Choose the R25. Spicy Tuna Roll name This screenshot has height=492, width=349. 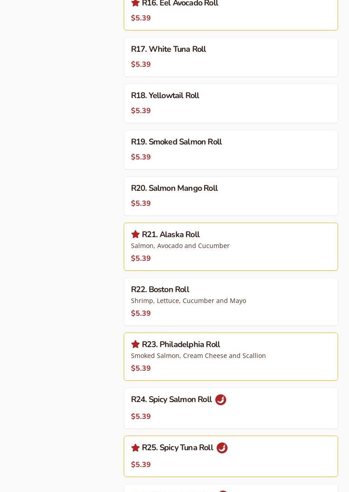click(177, 447)
